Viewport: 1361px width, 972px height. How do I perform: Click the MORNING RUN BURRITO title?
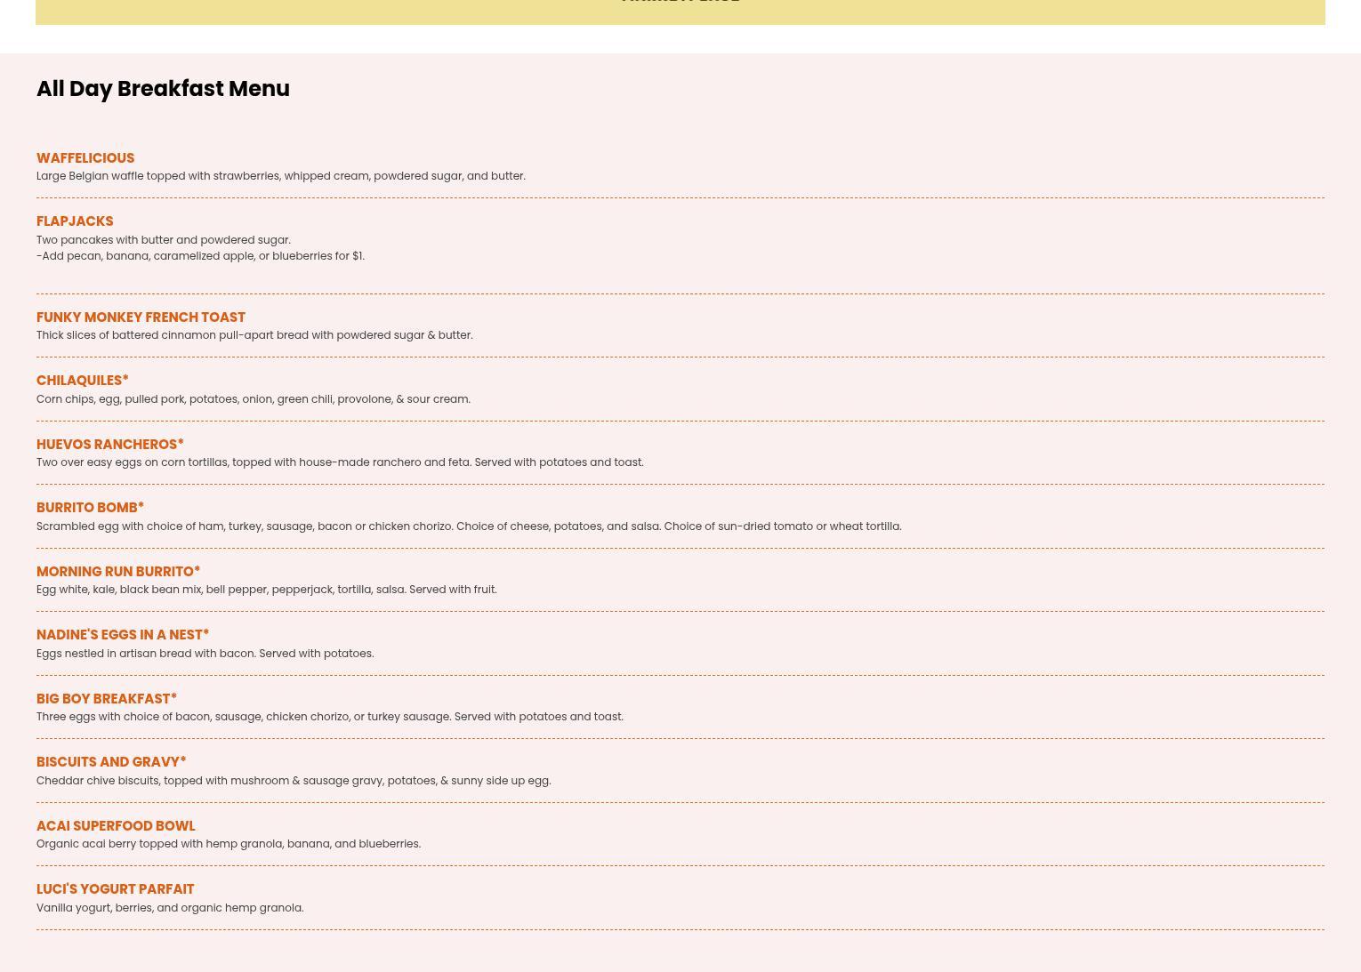[x=117, y=572]
